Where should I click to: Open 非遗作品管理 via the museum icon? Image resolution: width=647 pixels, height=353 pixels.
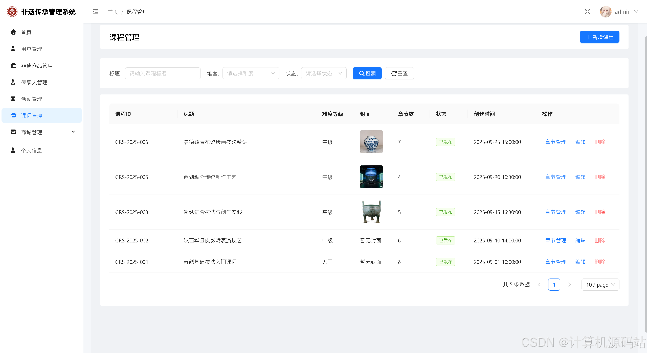tap(13, 65)
